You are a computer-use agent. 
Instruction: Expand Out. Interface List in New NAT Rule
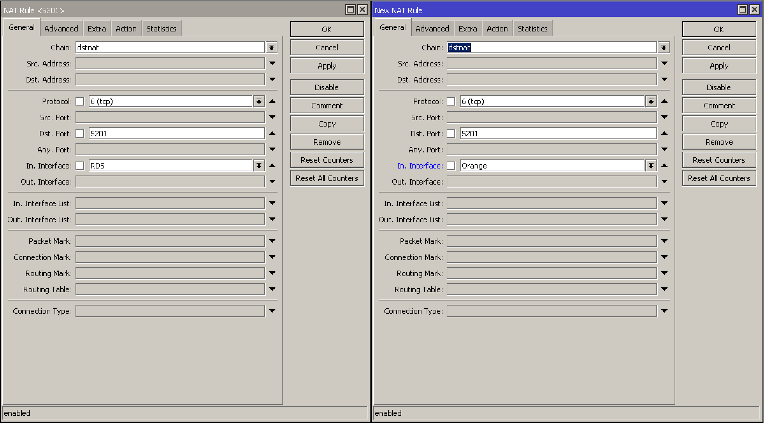click(x=664, y=219)
